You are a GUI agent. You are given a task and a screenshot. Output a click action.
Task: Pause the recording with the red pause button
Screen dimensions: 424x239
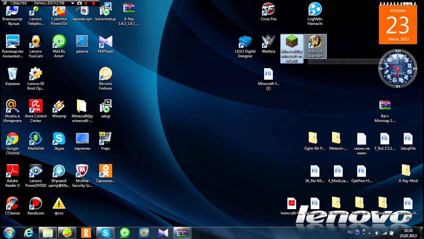click(86, 3)
